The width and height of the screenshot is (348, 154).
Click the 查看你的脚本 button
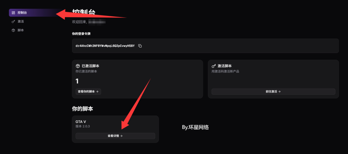[x=88, y=92]
